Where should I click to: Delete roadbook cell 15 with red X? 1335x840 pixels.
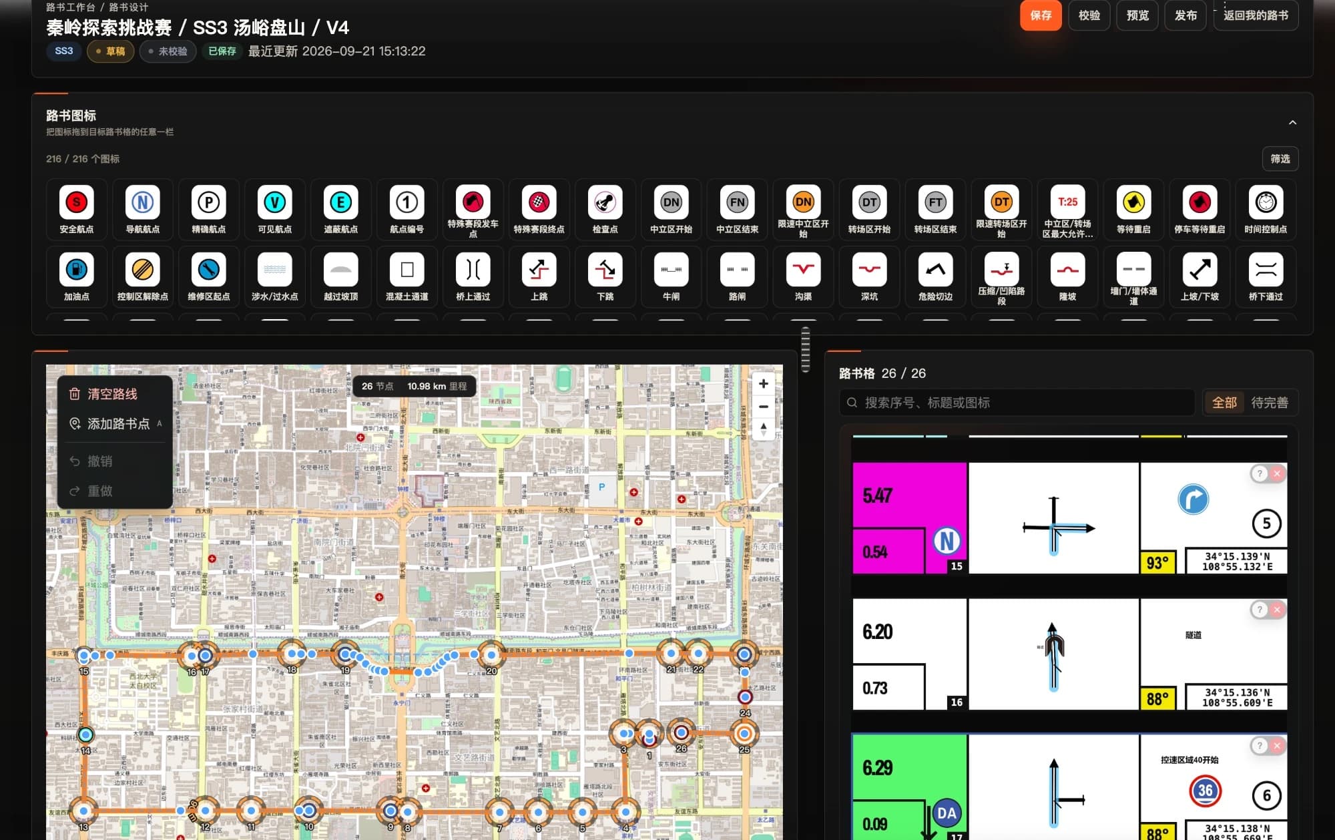1276,473
